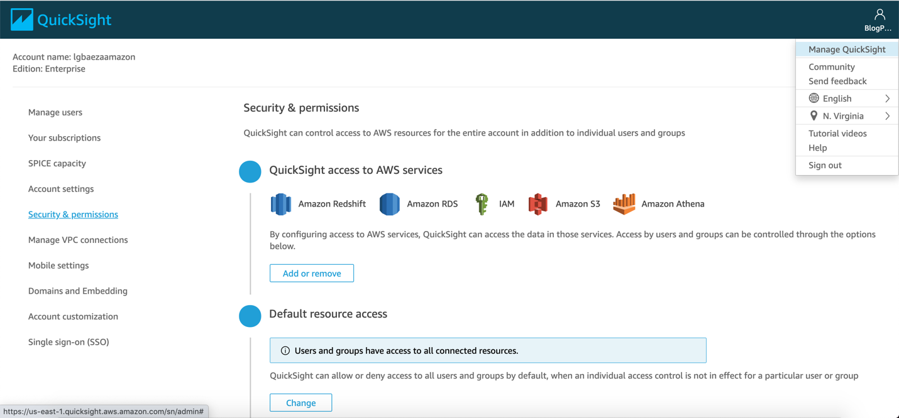
Task: Click the info icon in access banner
Action: (285, 351)
